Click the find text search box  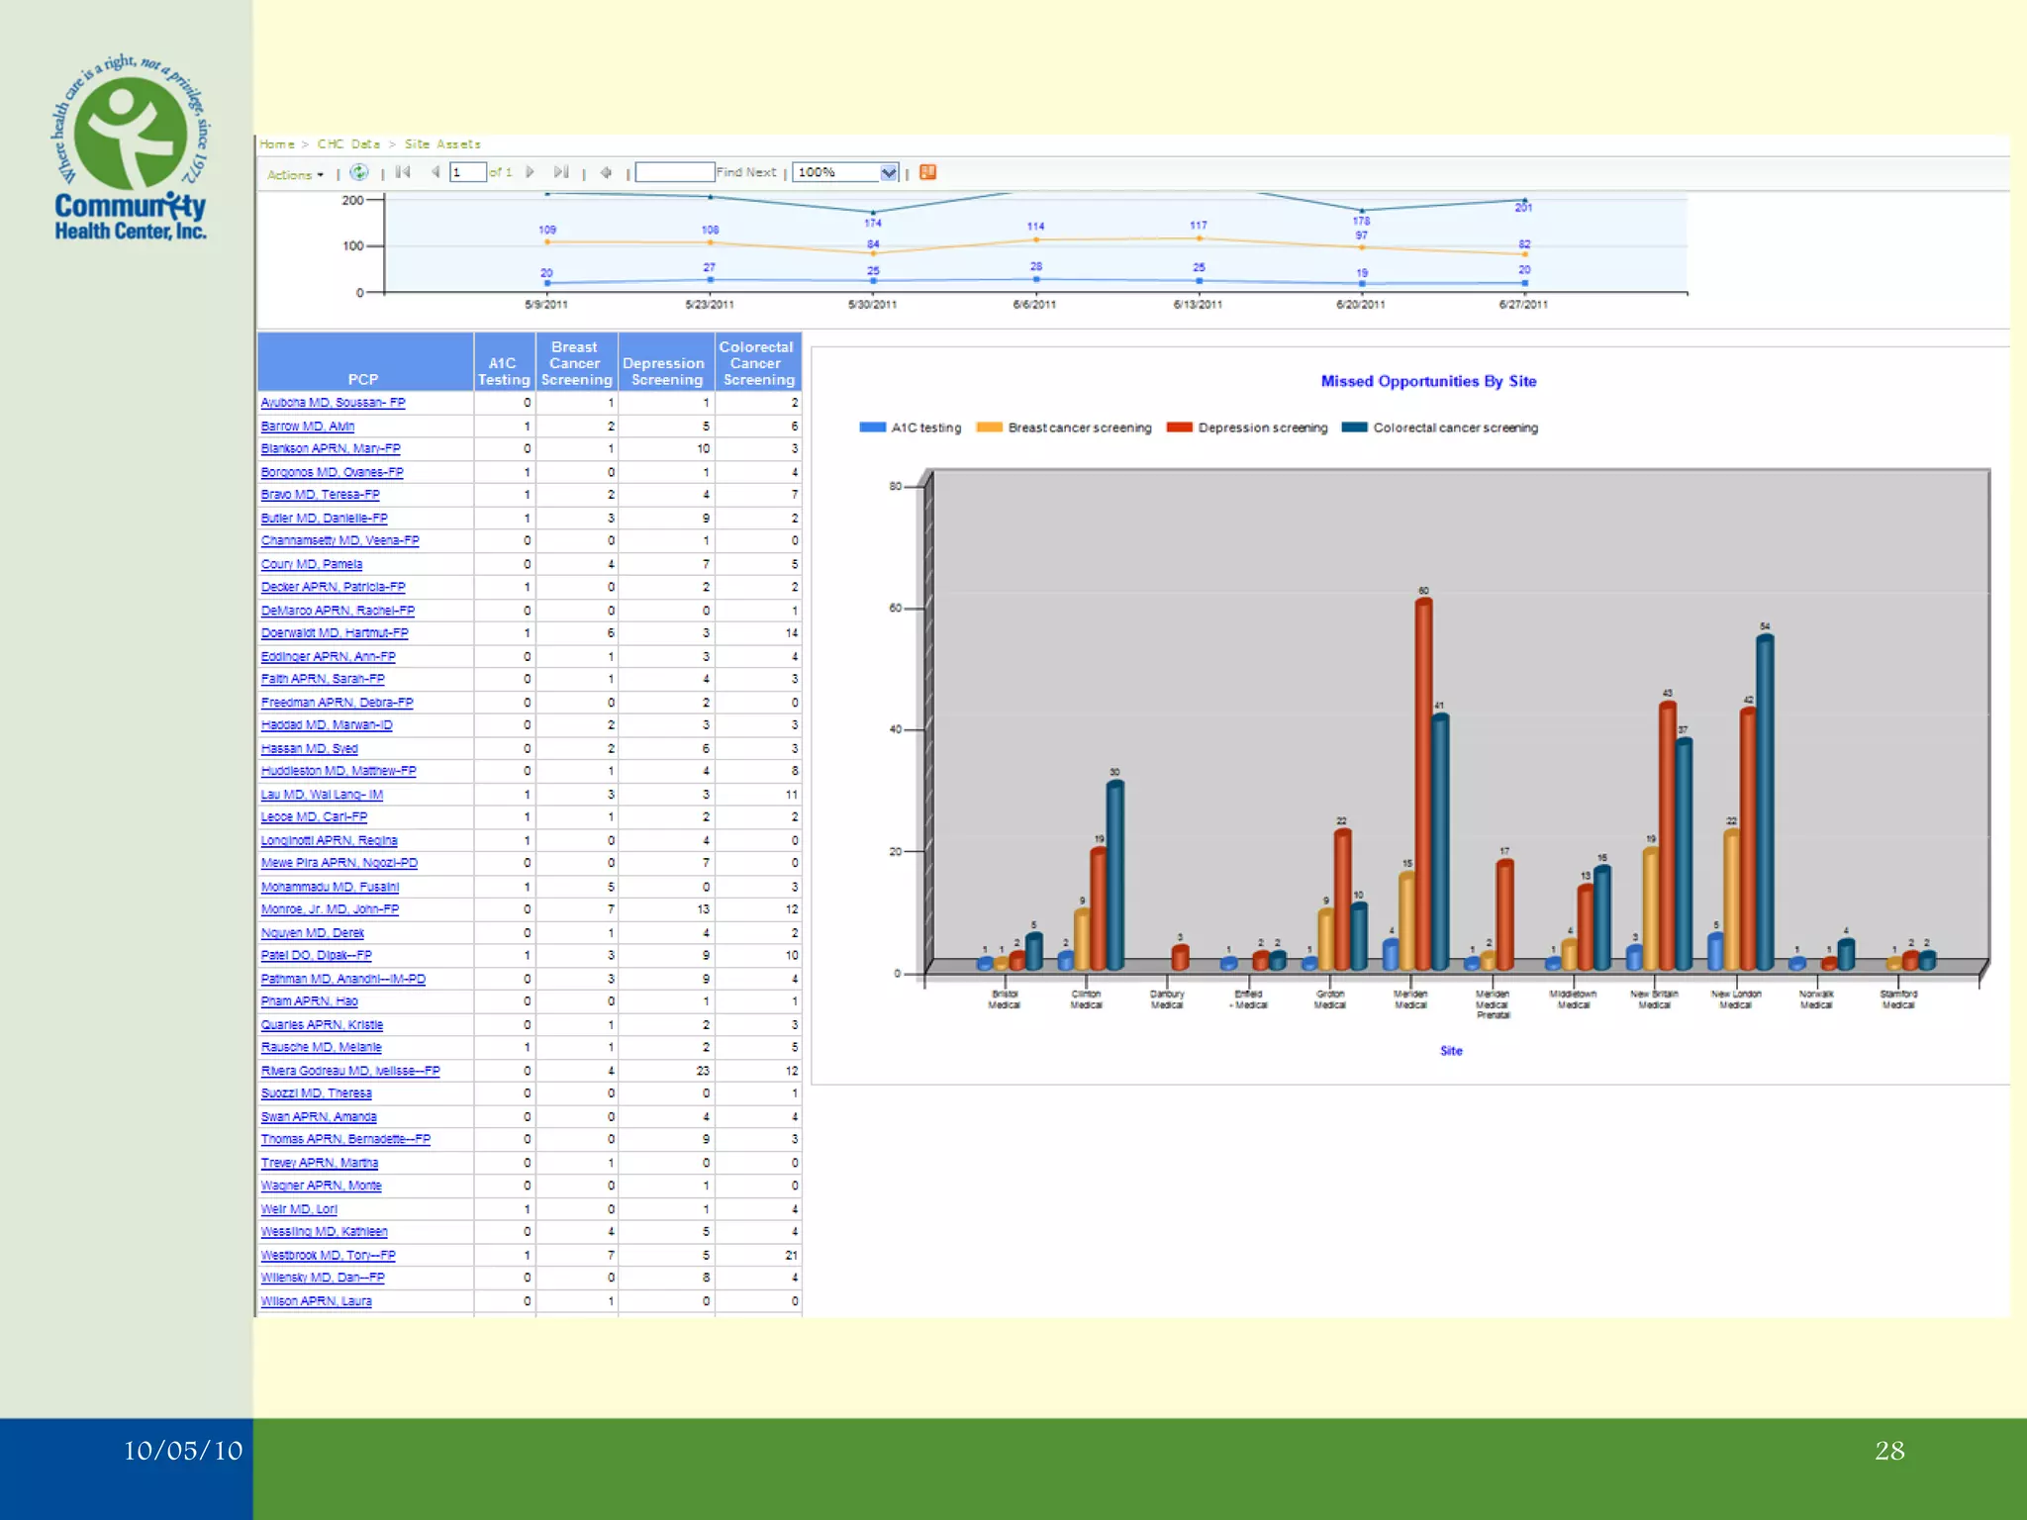coord(674,172)
